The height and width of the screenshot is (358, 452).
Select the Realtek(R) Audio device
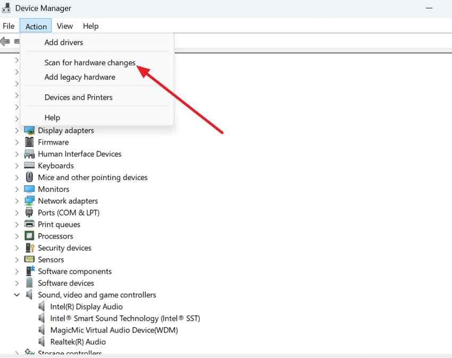coord(78,342)
